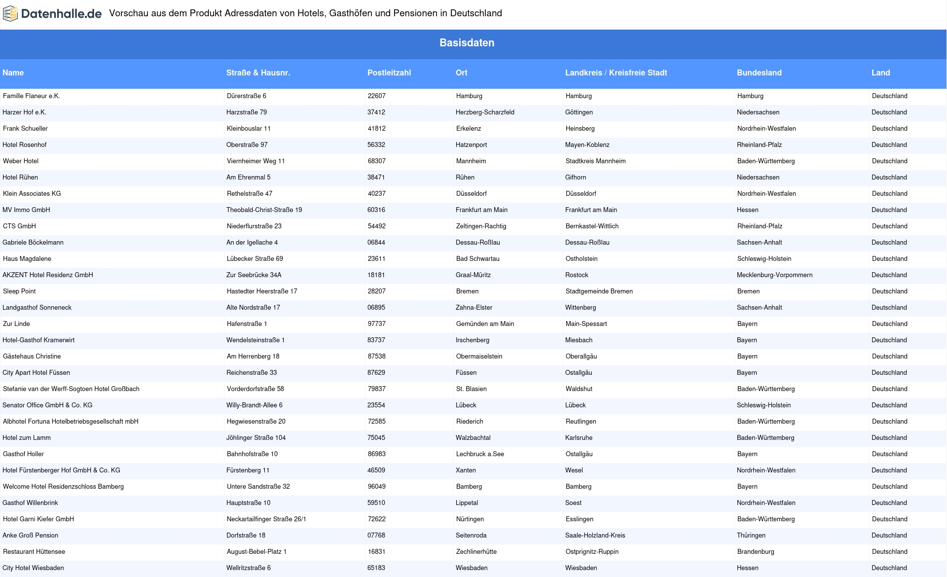The height and width of the screenshot is (577, 947).
Task: Click the MV Immo GmbH cell
Action: 26,210
